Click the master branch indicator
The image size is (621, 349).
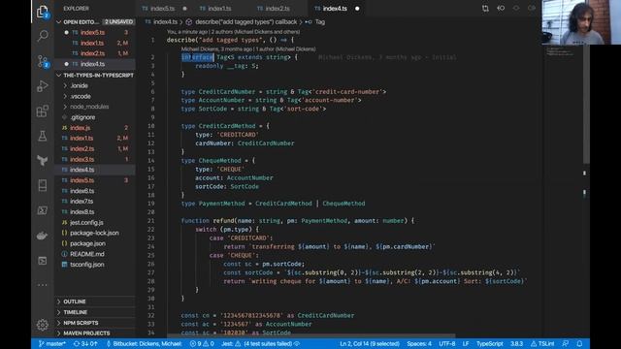(51, 343)
